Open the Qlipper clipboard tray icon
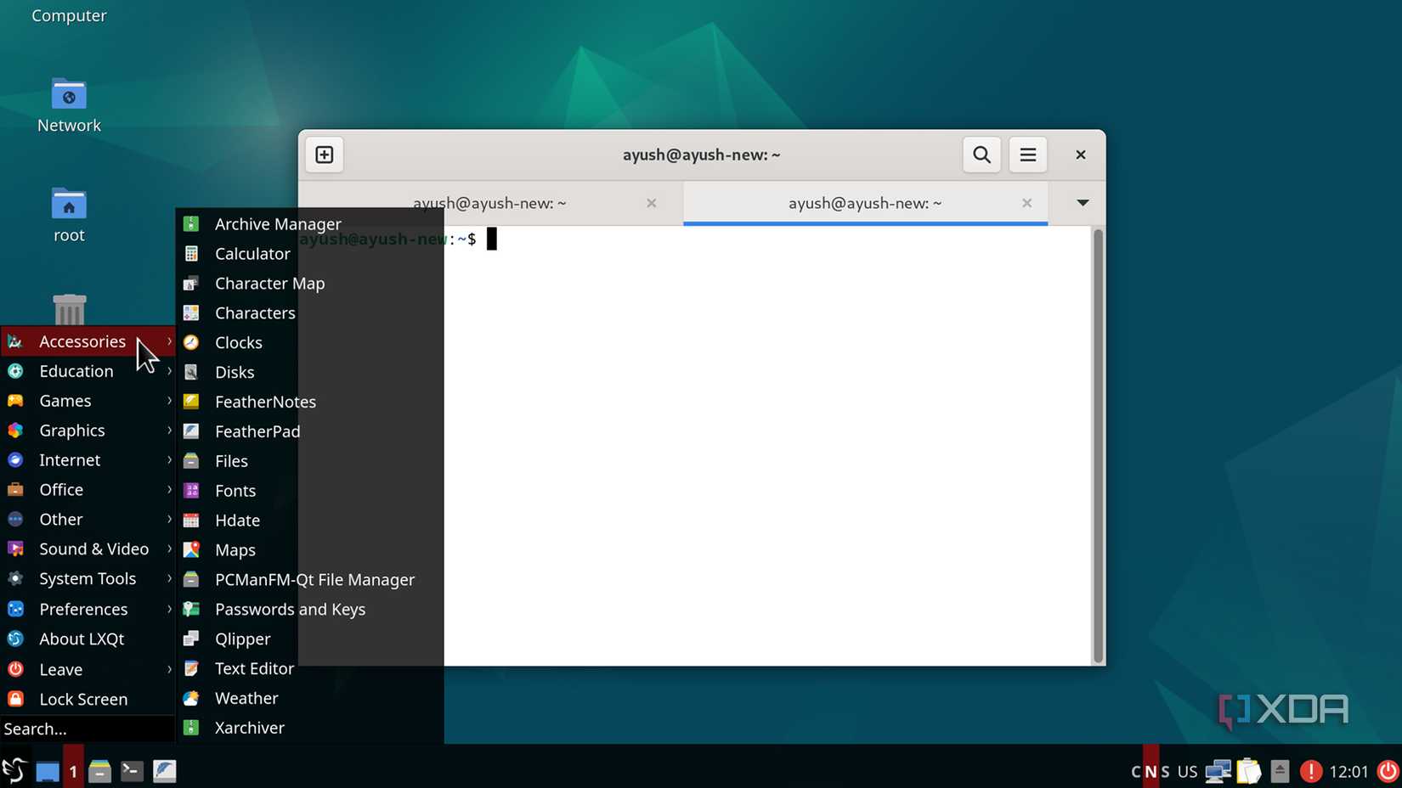This screenshot has height=788, width=1402. [x=1249, y=770]
